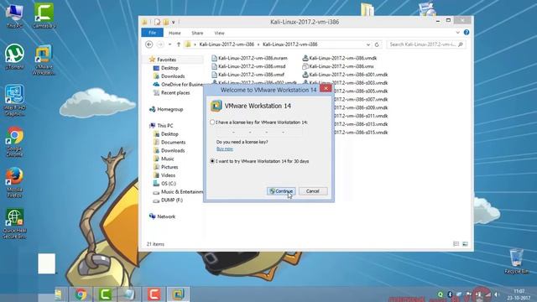Screen dimensions: 537x302
Task: Open Google Chrome desktop shortcut
Action: tap(14, 142)
